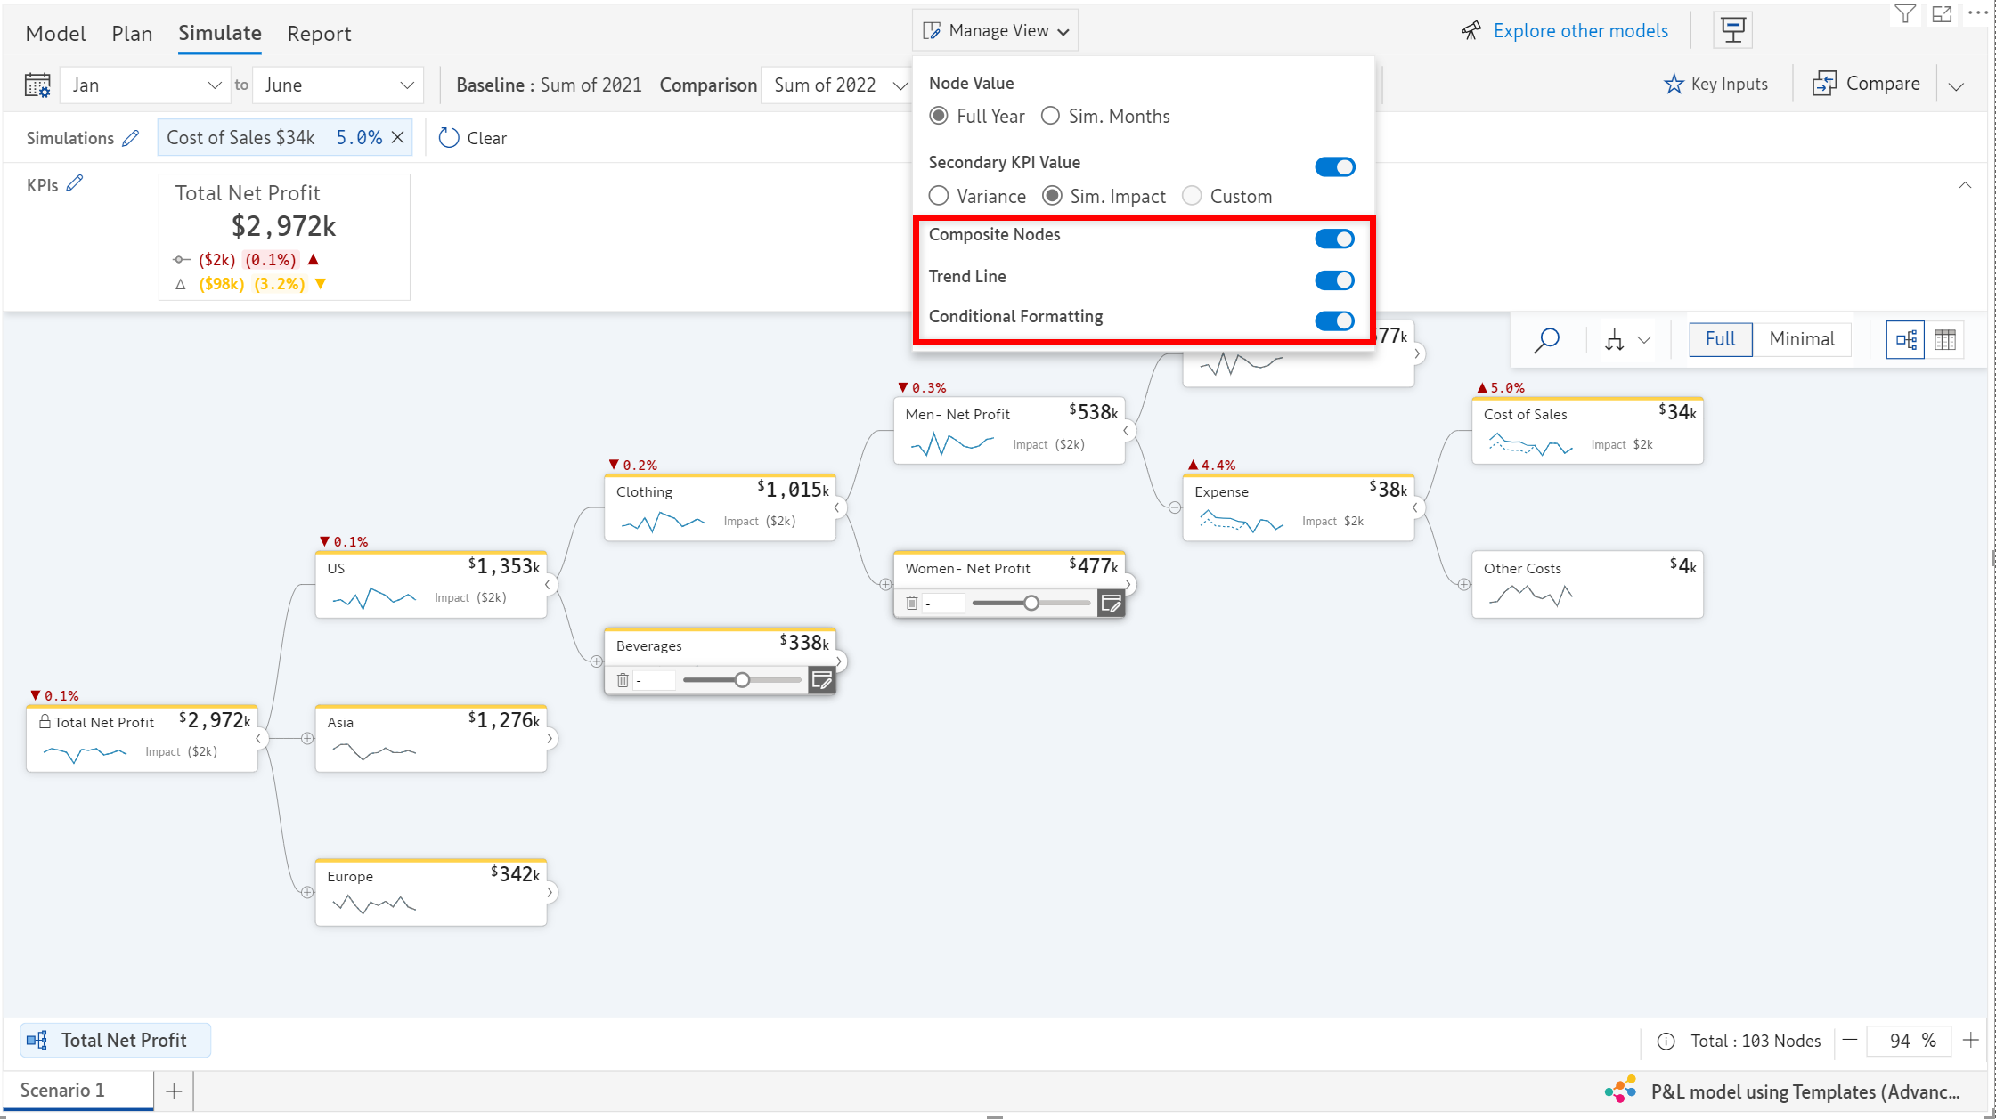Remove the Cost of Sales simulation chip
Image resolution: width=1996 pixels, height=1119 pixels.
[x=398, y=137]
